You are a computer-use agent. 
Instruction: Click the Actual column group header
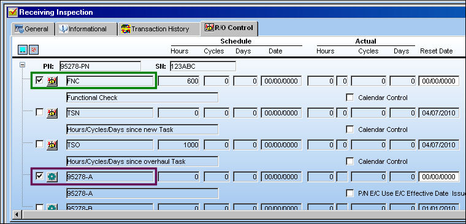click(365, 41)
